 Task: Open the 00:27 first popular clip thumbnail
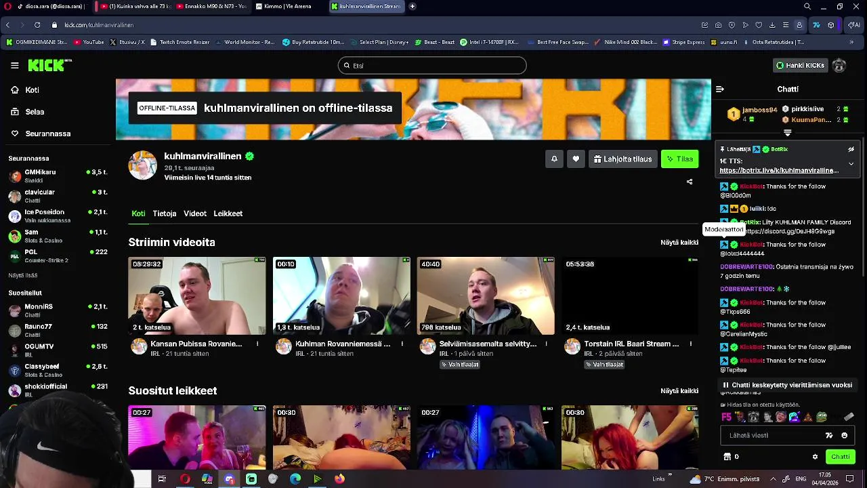pyautogui.click(x=197, y=437)
